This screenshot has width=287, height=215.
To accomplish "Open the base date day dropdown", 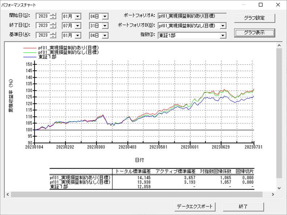I will pyautogui.click(x=105, y=35).
